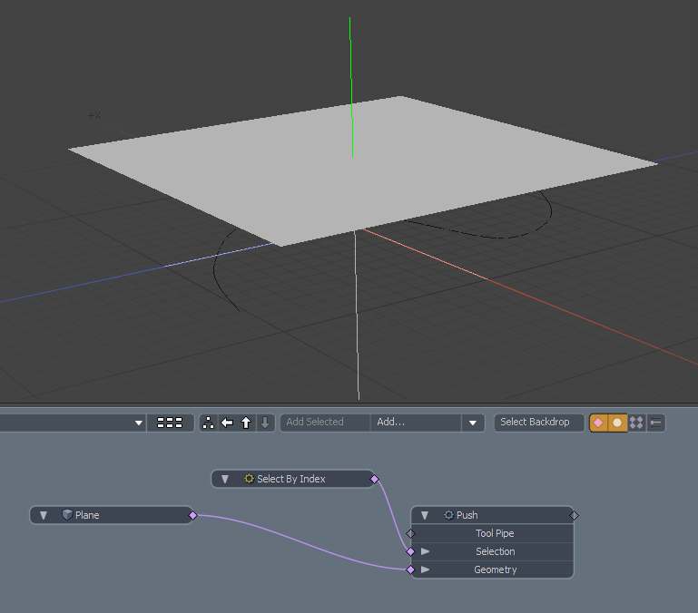698x613 pixels.
Task: Click the left arrow navigation icon
Action: 227,423
